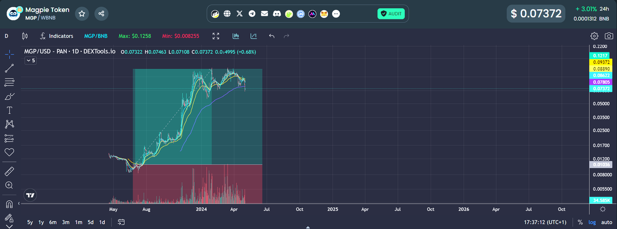This screenshot has width=617, height=229.
Task: Share the Magpie Token pair
Action: click(101, 14)
